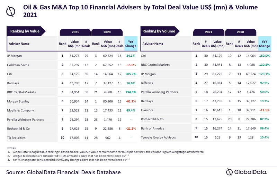This screenshot has width=277, height=179.
Task: Click the YoY Change header in volume table
Action: [x=264, y=44]
